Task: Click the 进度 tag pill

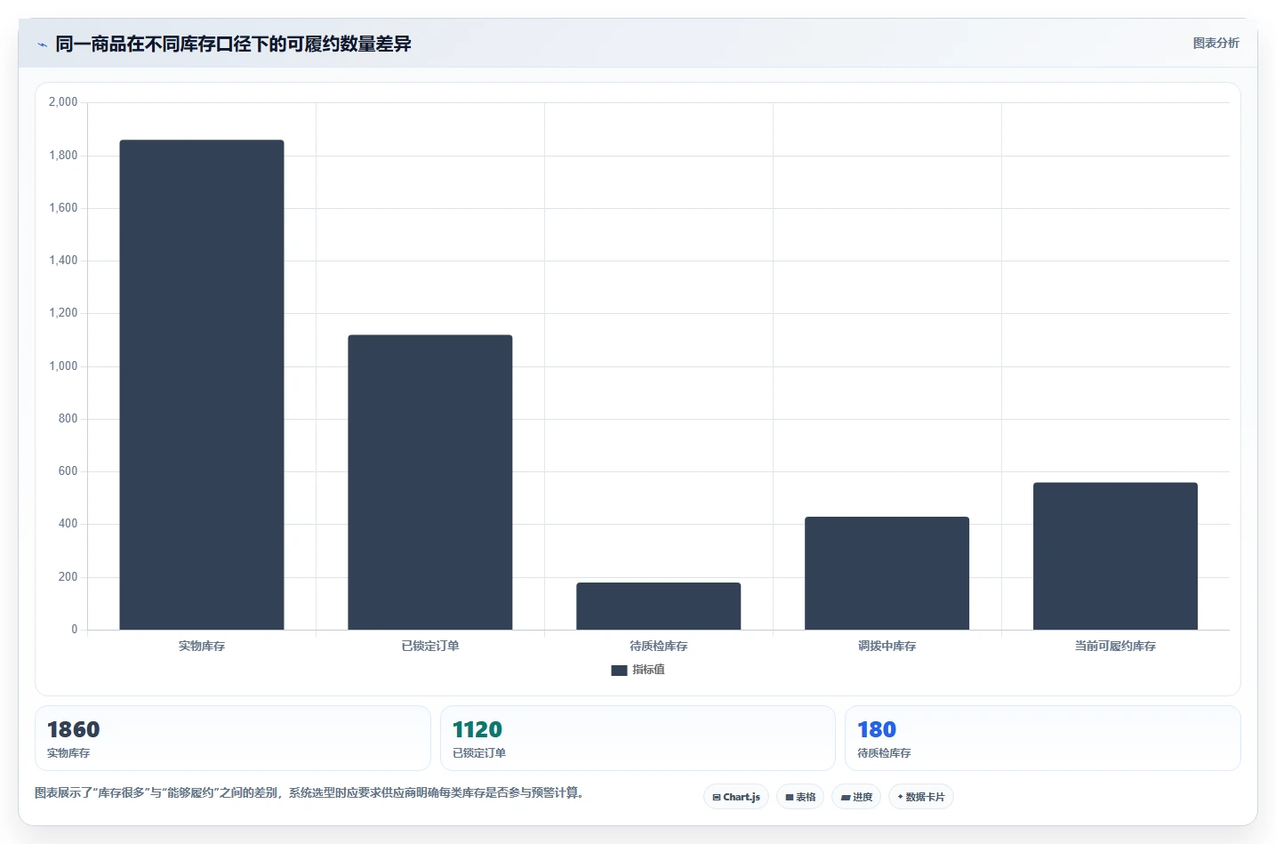Action: [856, 797]
